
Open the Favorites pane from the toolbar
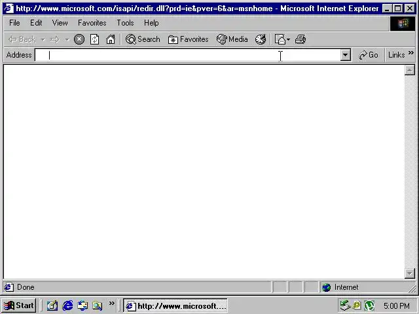(188, 39)
